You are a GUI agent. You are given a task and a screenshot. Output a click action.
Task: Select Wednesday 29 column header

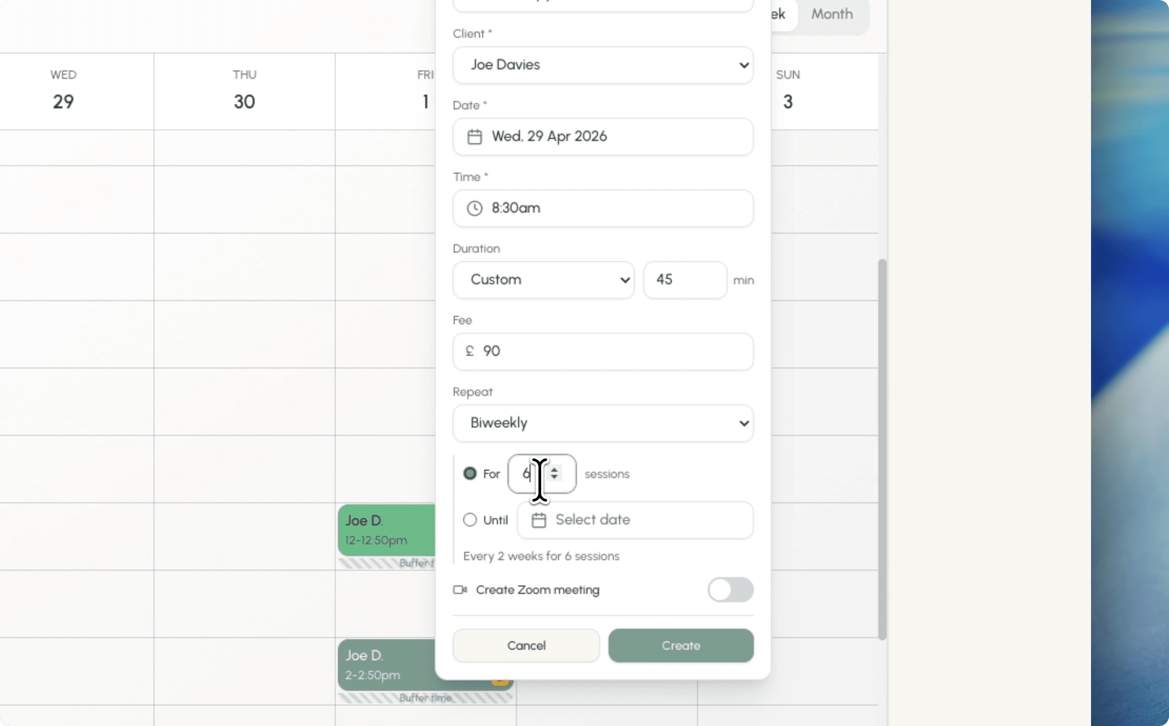point(64,91)
